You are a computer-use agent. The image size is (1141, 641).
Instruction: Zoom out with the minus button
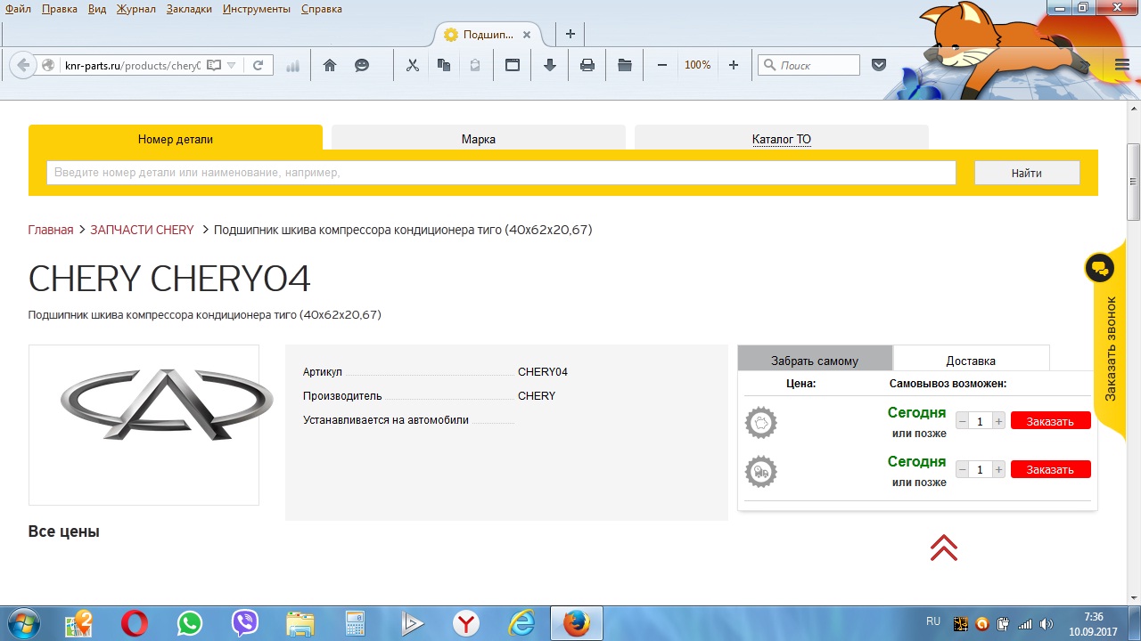click(662, 65)
